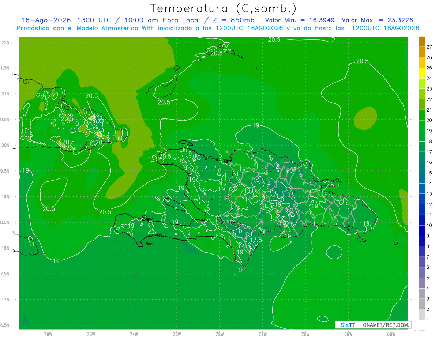
Task: Click the 71W longitude axis label
Action: tap(262, 334)
